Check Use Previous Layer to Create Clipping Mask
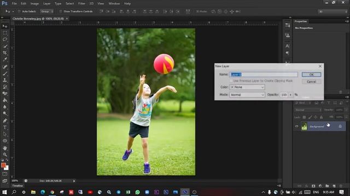Screen dimensions: 350x196 pyautogui.click(x=231, y=81)
